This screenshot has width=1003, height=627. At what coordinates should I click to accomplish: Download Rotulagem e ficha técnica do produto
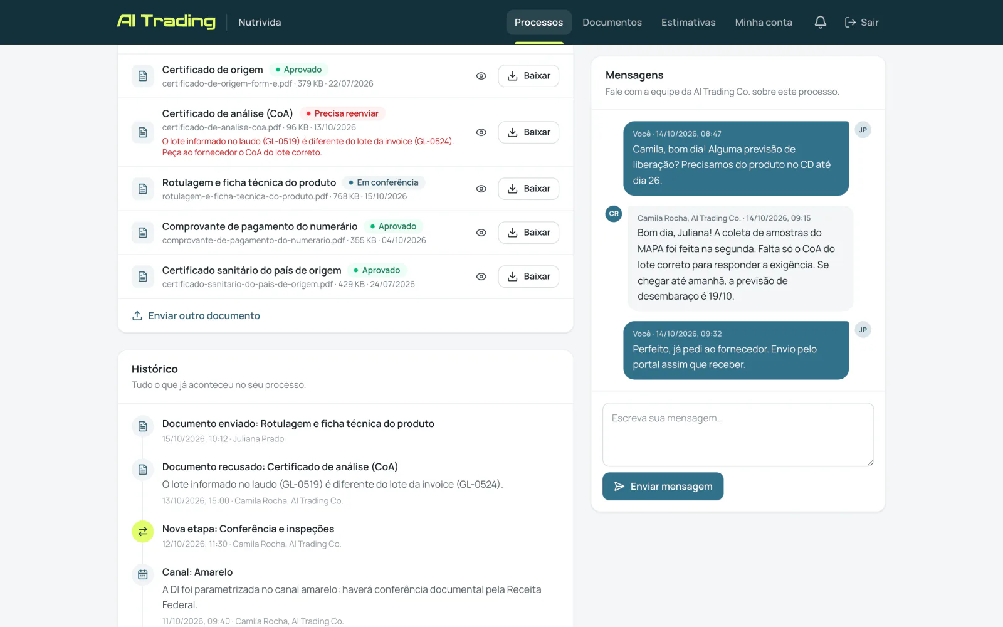(528, 189)
